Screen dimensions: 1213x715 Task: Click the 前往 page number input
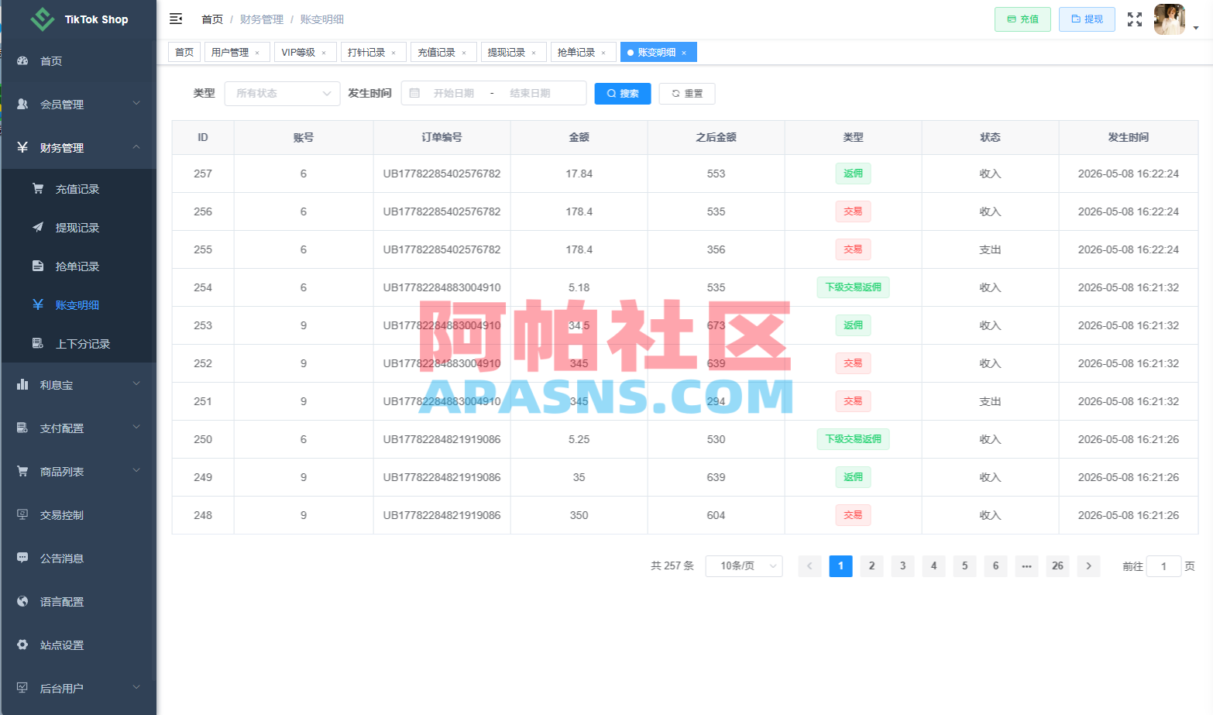1163,566
